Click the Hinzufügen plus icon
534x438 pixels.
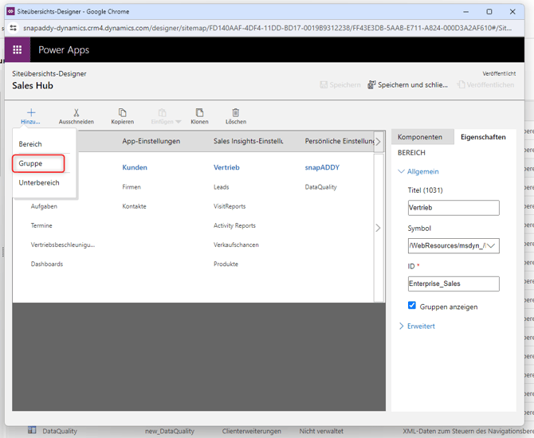click(31, 113)
